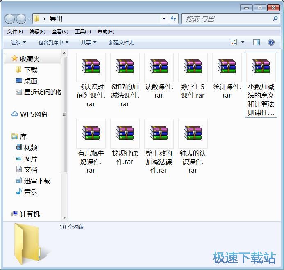Expand the 共享 dropdown
Viewport: 284px width, 270px height.
tap(89, 42)
